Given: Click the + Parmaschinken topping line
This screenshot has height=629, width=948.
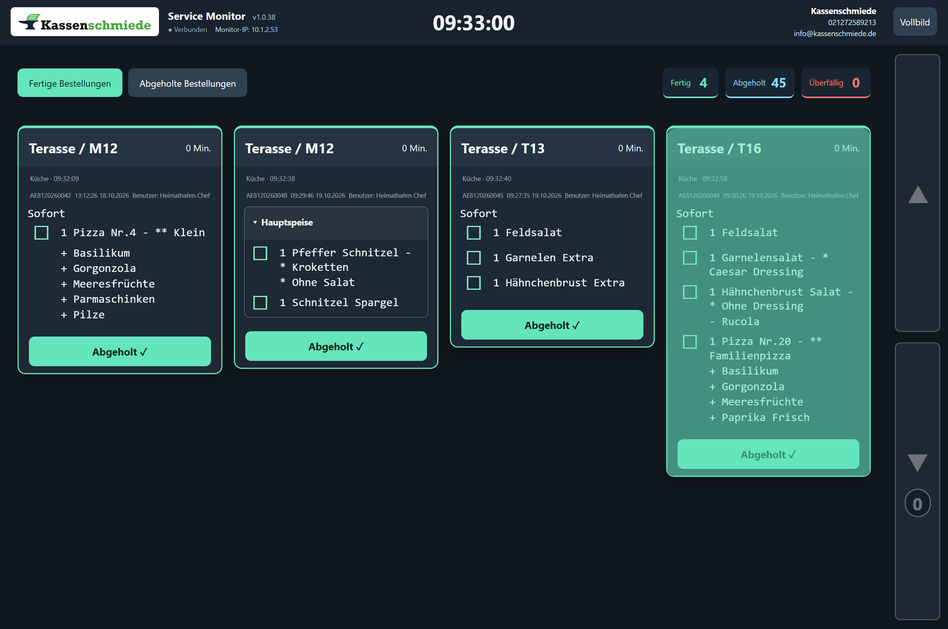Looking at the screenshot, I should click(108, 299).
